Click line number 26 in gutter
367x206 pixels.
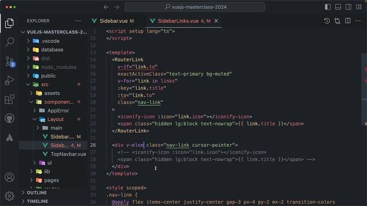[93, 145]
